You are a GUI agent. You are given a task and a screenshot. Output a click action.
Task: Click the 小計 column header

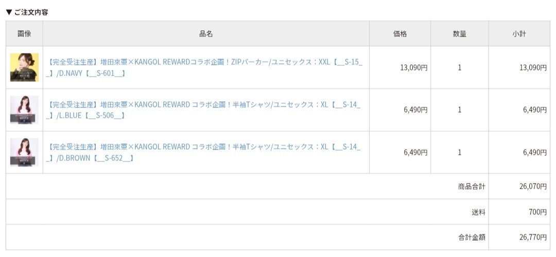[x=519, y=33]
